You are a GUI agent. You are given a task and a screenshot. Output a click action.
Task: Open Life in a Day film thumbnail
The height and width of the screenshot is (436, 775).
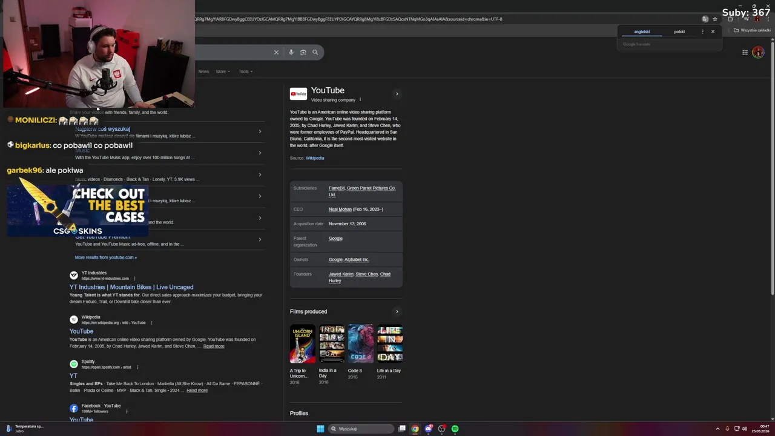[x=390, y=344]
